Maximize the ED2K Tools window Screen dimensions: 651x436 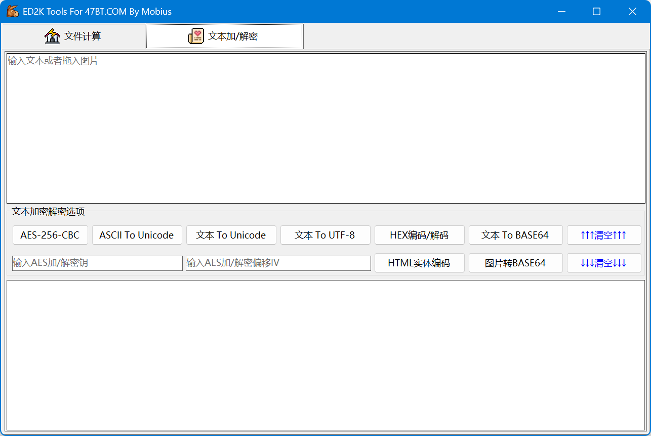pyautogui.click(x=596, y=11)
